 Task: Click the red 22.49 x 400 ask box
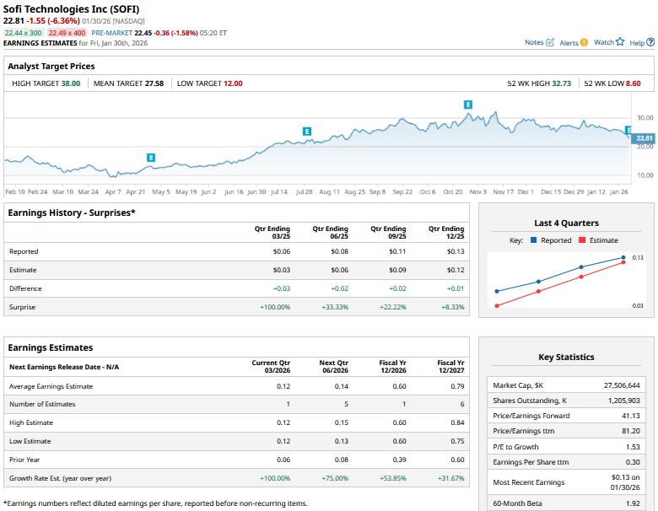click(x=68, y=32)
